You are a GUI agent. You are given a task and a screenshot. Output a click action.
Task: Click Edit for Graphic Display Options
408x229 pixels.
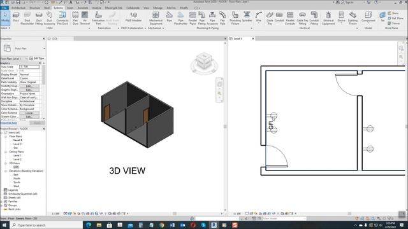(29, 90)
